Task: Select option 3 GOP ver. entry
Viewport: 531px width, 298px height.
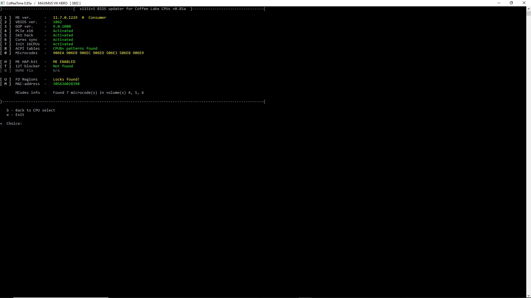Action: (24, 26)
